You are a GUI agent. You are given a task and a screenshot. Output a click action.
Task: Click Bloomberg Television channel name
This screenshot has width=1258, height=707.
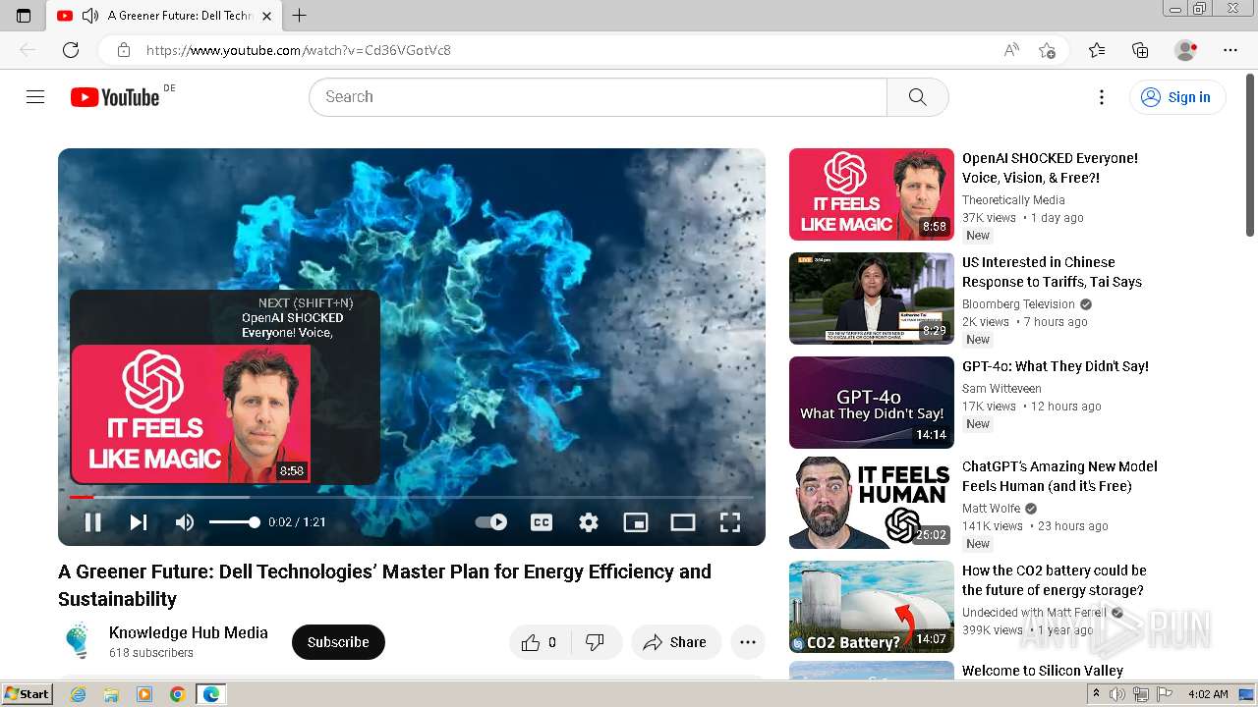click(x=1018, y=304)
